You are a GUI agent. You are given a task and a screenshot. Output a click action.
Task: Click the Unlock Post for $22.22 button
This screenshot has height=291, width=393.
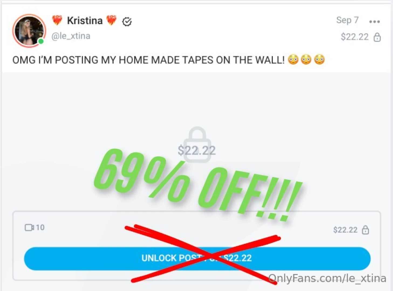coord(197,258)
